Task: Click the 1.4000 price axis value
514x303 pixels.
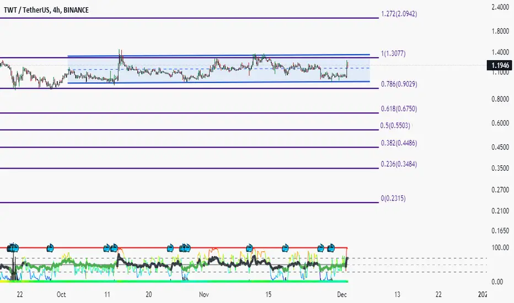Action: 500,52
